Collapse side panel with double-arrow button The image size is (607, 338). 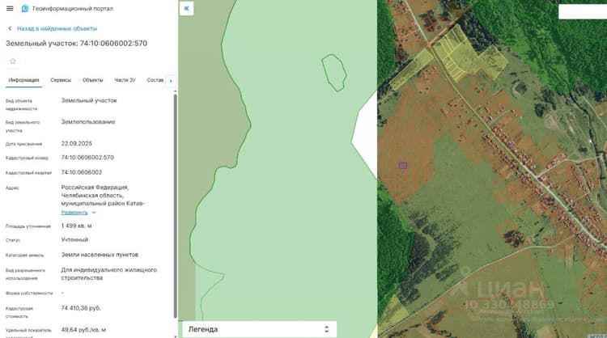point(187,8)
